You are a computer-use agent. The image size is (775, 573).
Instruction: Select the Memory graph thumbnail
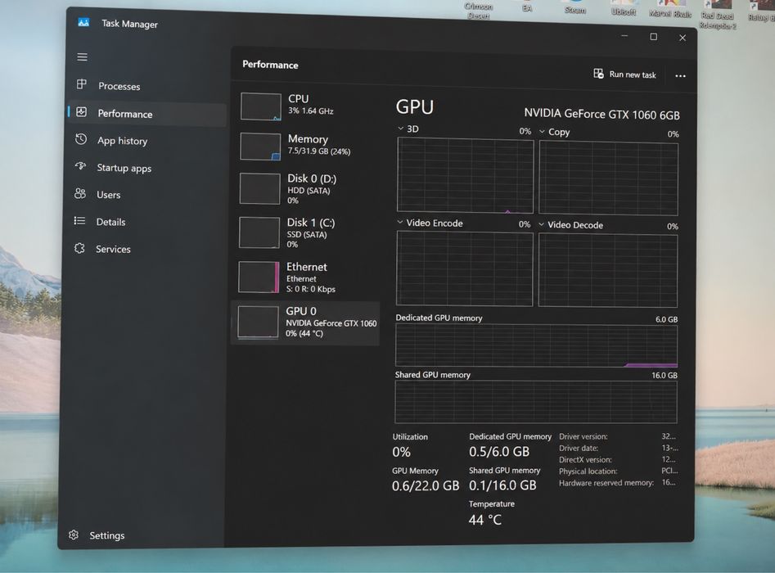point(260,147)
